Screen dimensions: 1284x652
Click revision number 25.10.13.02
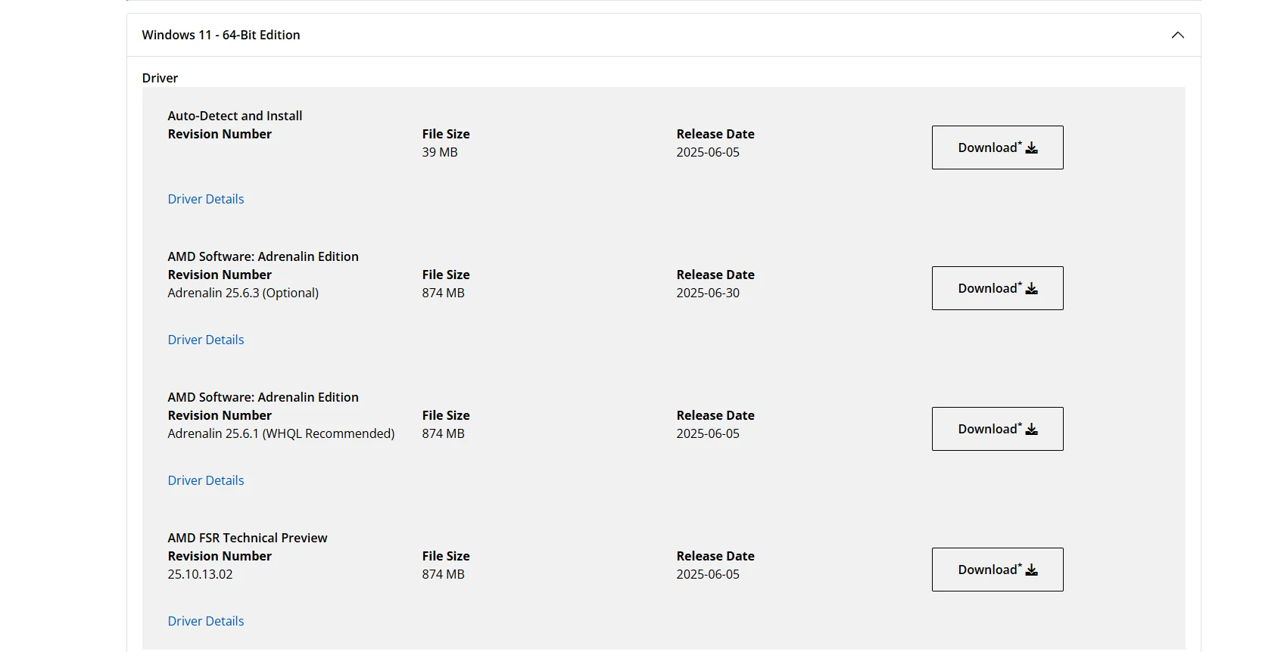pos(201,574)
